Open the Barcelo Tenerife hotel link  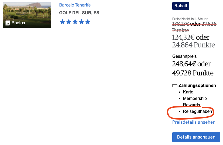75,5
